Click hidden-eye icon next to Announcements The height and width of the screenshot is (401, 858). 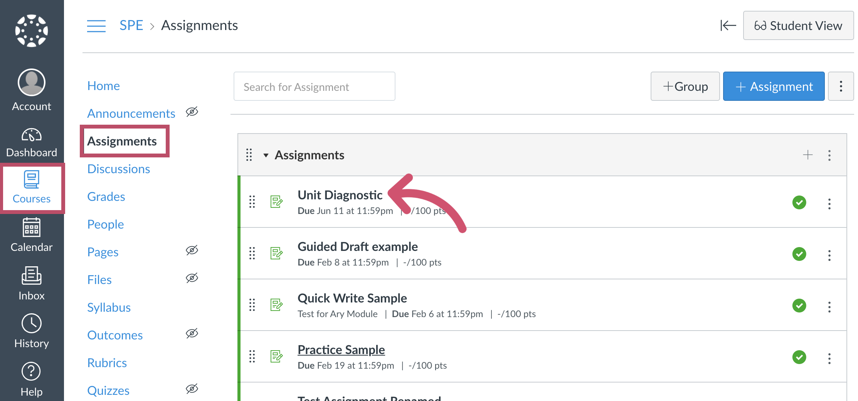coord(192,112)
